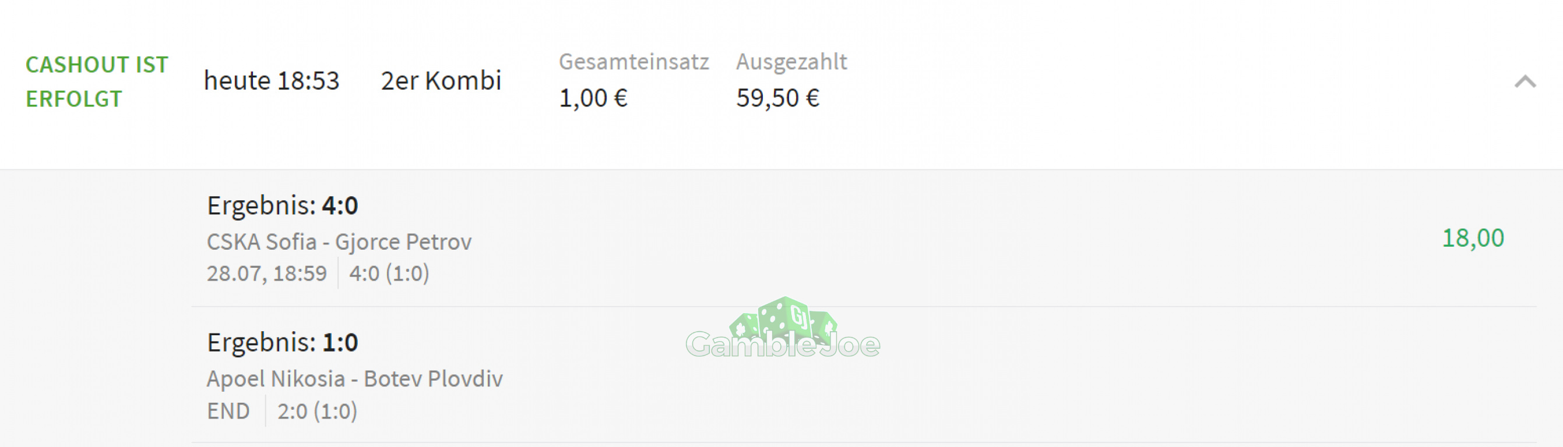Open the Ergebnis: 1:0 selection
Viewport: 1563px width, 447px height.
coord(282,343)
